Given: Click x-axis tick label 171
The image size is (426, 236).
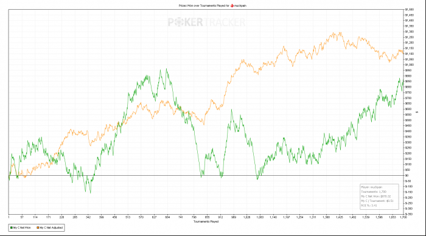Looking at the screenshot, I should tap(48, 217).
